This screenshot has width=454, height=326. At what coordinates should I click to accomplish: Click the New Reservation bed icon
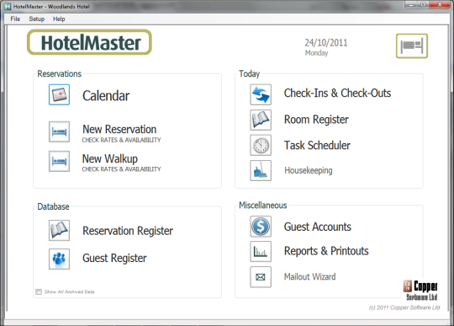[x=59, y=131]
